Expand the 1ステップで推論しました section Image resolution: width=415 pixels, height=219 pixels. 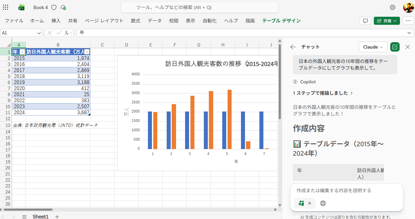(323, 93)
